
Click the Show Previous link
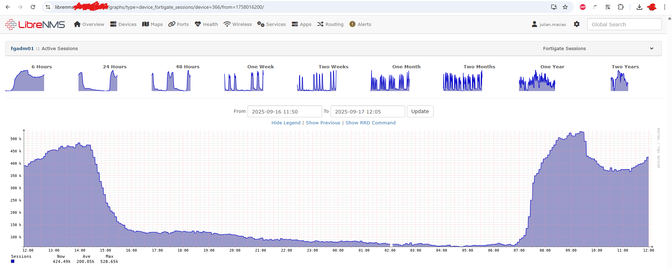[323, 123]
